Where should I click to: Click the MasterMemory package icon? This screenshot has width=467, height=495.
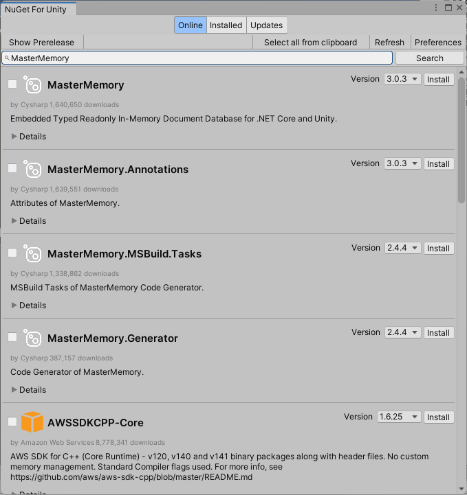[32, 84]
